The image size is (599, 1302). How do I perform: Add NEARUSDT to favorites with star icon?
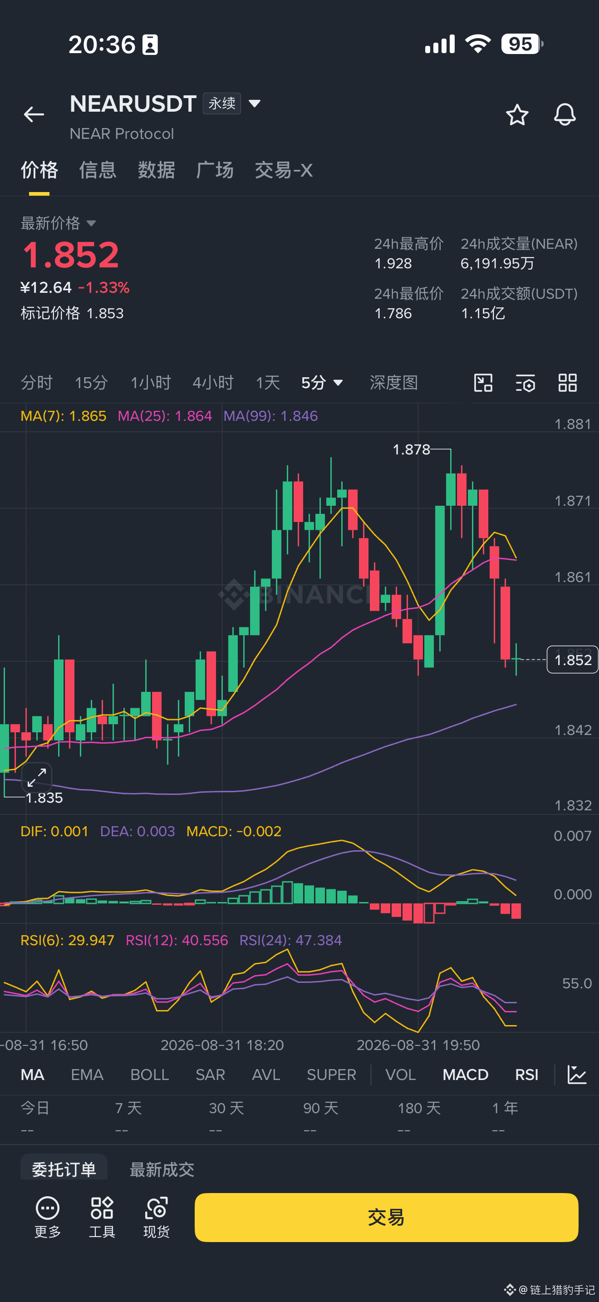[517, 115]
